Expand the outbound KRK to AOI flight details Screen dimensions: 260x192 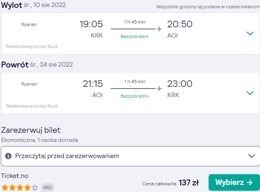(250, 34)
